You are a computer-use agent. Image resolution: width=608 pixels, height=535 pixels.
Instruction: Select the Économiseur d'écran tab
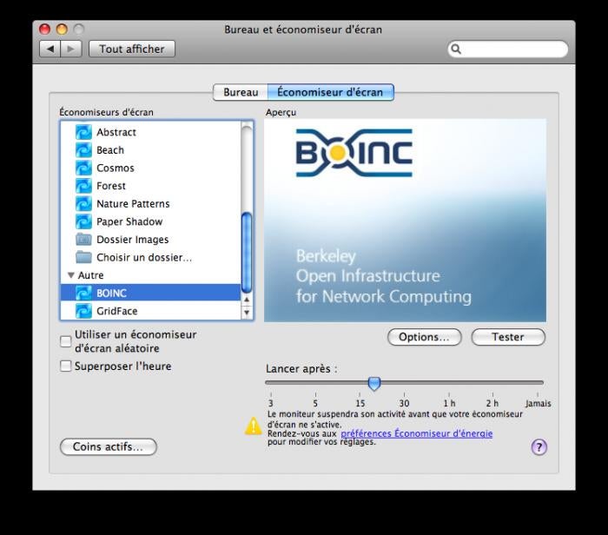point(330,92)
